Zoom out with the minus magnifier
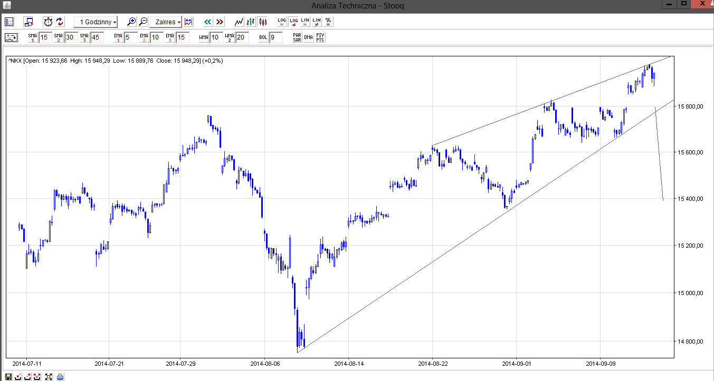This screenshot has height=381, width=714. pos(143,22)
